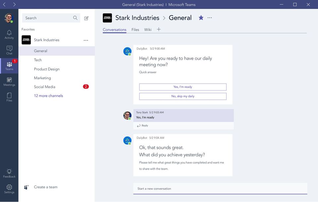
Task: Open the Files sidebar icon
Action: [9, 96]
